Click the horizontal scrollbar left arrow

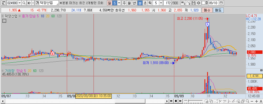tap(3, 101)
